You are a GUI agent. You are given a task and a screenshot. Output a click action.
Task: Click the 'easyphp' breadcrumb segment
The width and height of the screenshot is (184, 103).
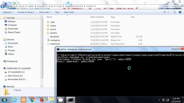coord(41,6)
